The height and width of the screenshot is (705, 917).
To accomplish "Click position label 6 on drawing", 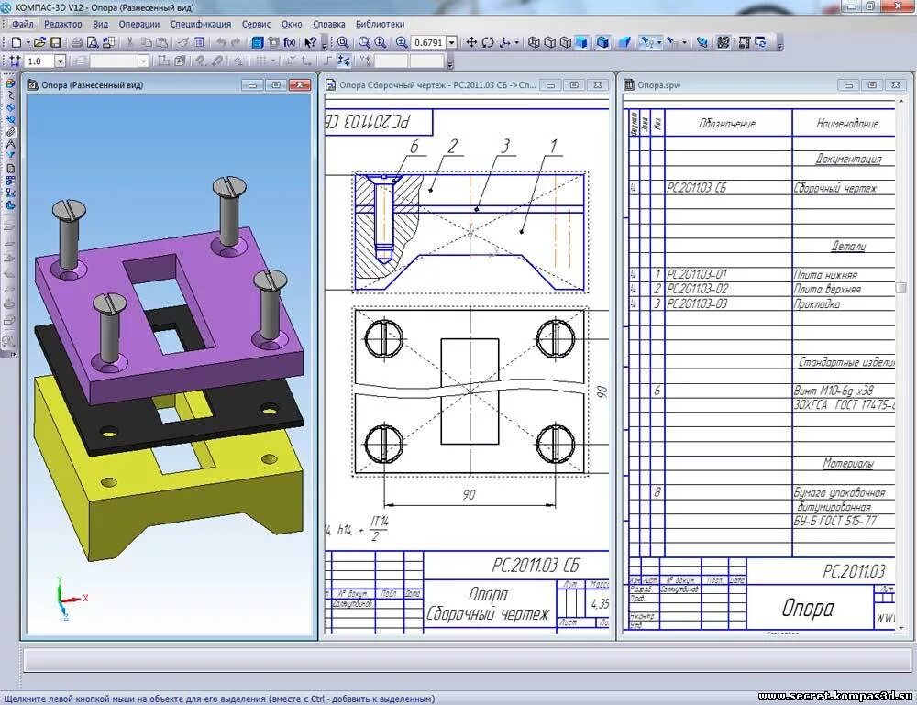I will click(414, 146).
